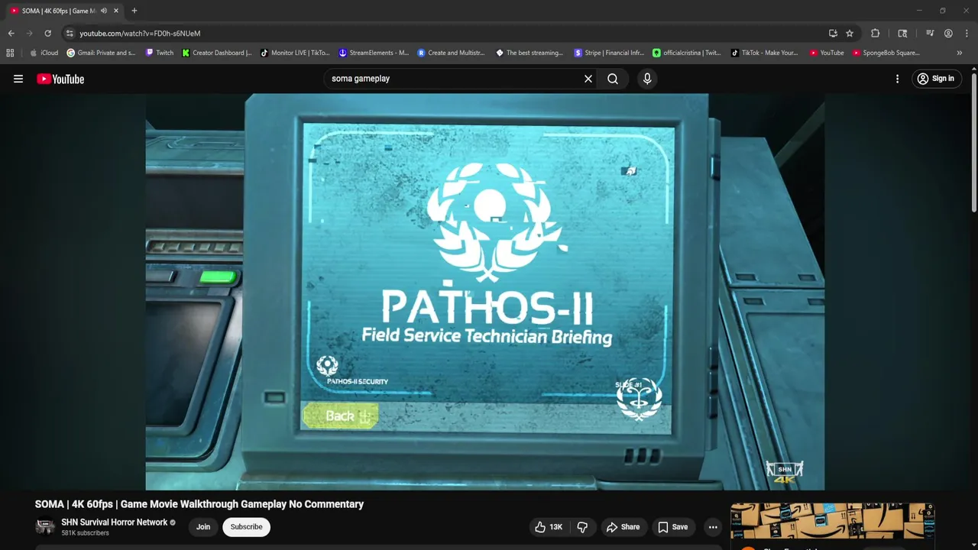Click the address bar URL
Viewport: 978px width, 550px height.
point(140,34)
